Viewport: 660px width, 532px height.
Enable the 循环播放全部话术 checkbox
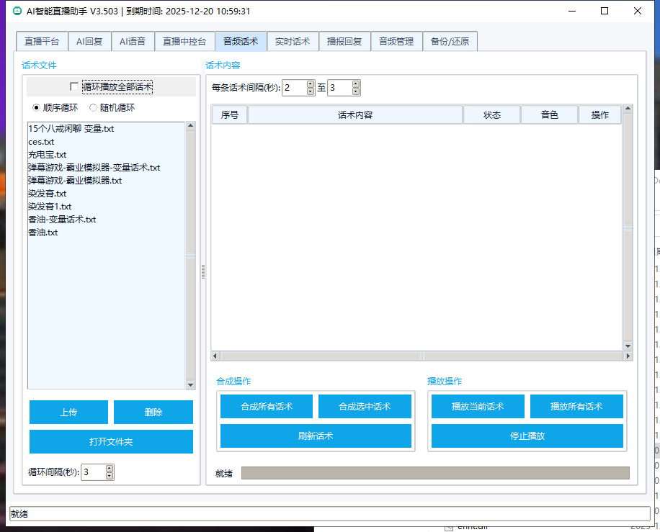[x=74, y=87]
